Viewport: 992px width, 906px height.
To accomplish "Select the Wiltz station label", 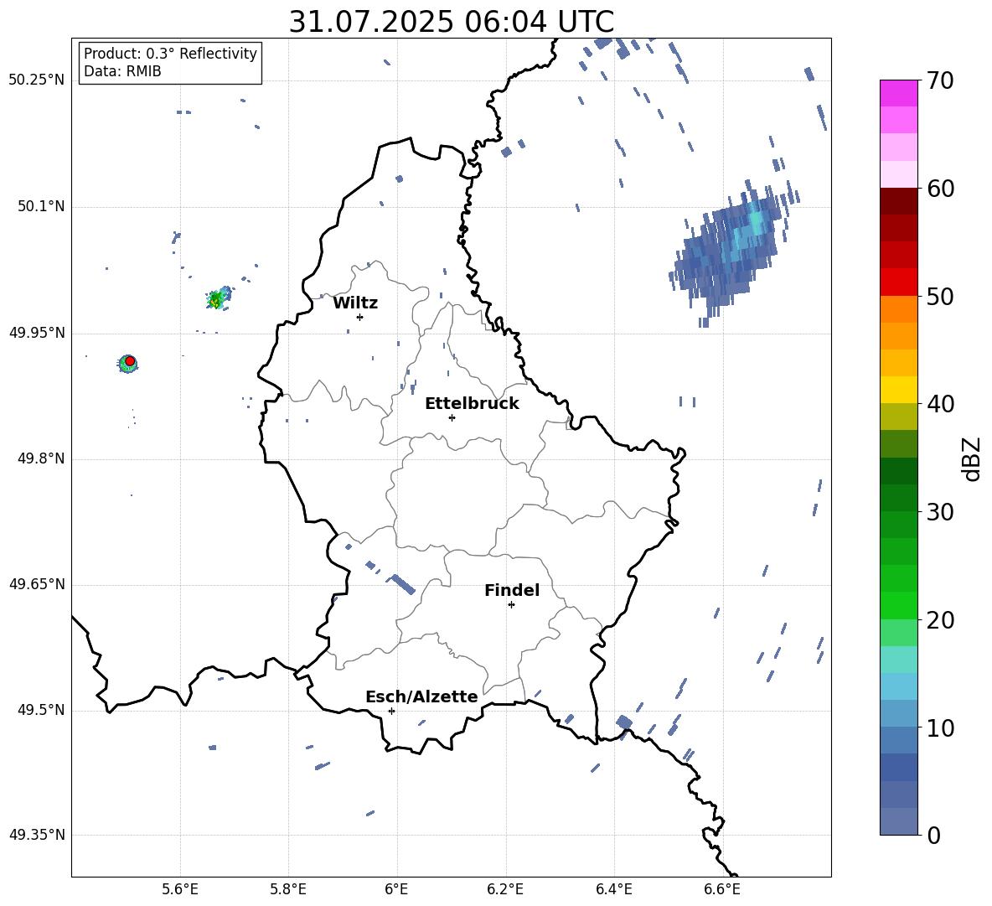I will coord(355,303).
